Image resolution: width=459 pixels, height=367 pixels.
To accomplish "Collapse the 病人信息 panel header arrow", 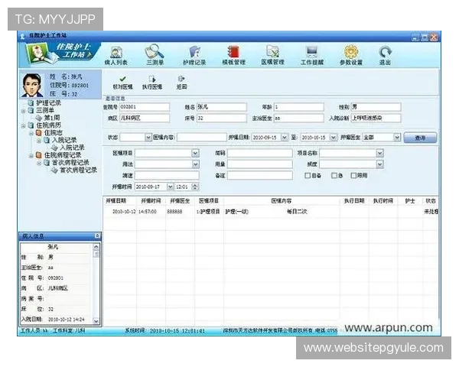I will coord(97,235).
